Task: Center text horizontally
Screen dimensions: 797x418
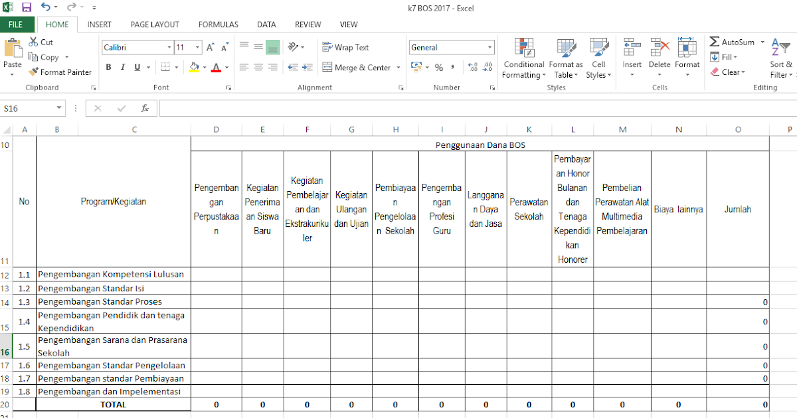Action: click(x=258, y=67)
